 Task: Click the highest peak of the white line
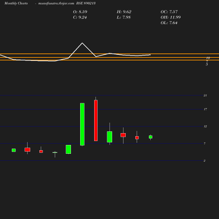click(82, 43)
